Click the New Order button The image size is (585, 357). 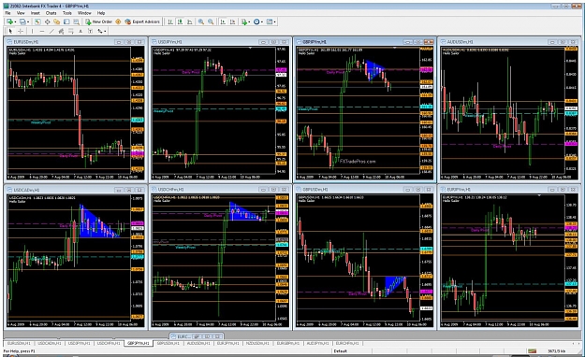pyautogui.click(x=99, y=21)
